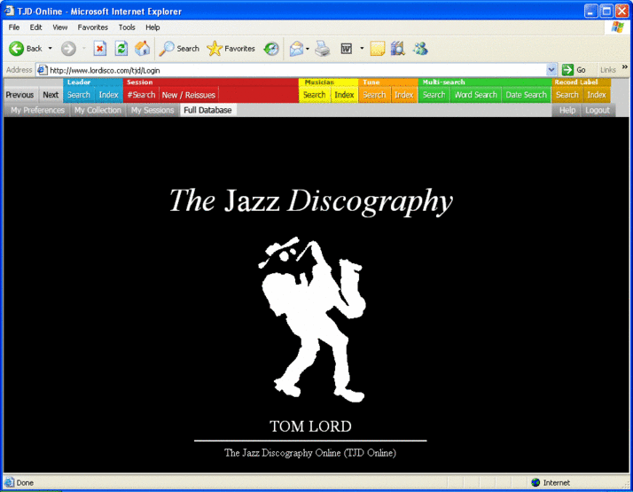Click the Stop loading icon
The width and height of the screenshot is (633, 492).
[x=99, y=49]
